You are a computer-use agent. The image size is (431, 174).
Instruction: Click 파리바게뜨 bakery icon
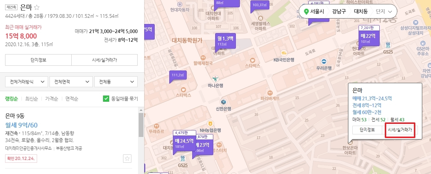tap(270, 93)
